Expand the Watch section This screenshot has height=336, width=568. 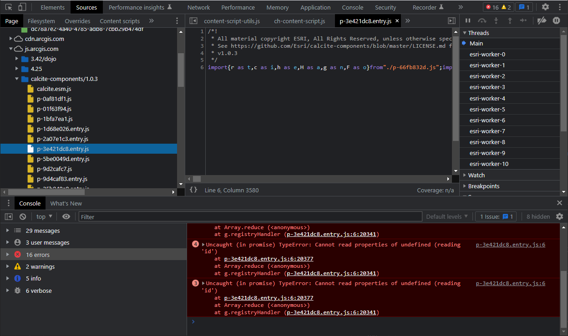click(475, 175)
